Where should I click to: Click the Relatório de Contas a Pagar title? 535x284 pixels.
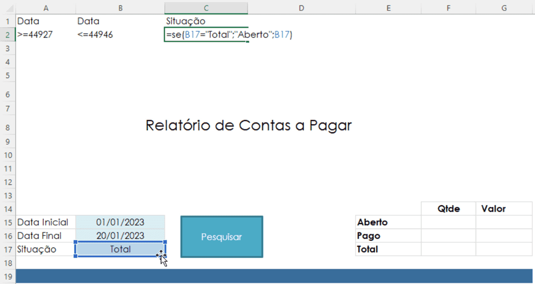[249, 126]
